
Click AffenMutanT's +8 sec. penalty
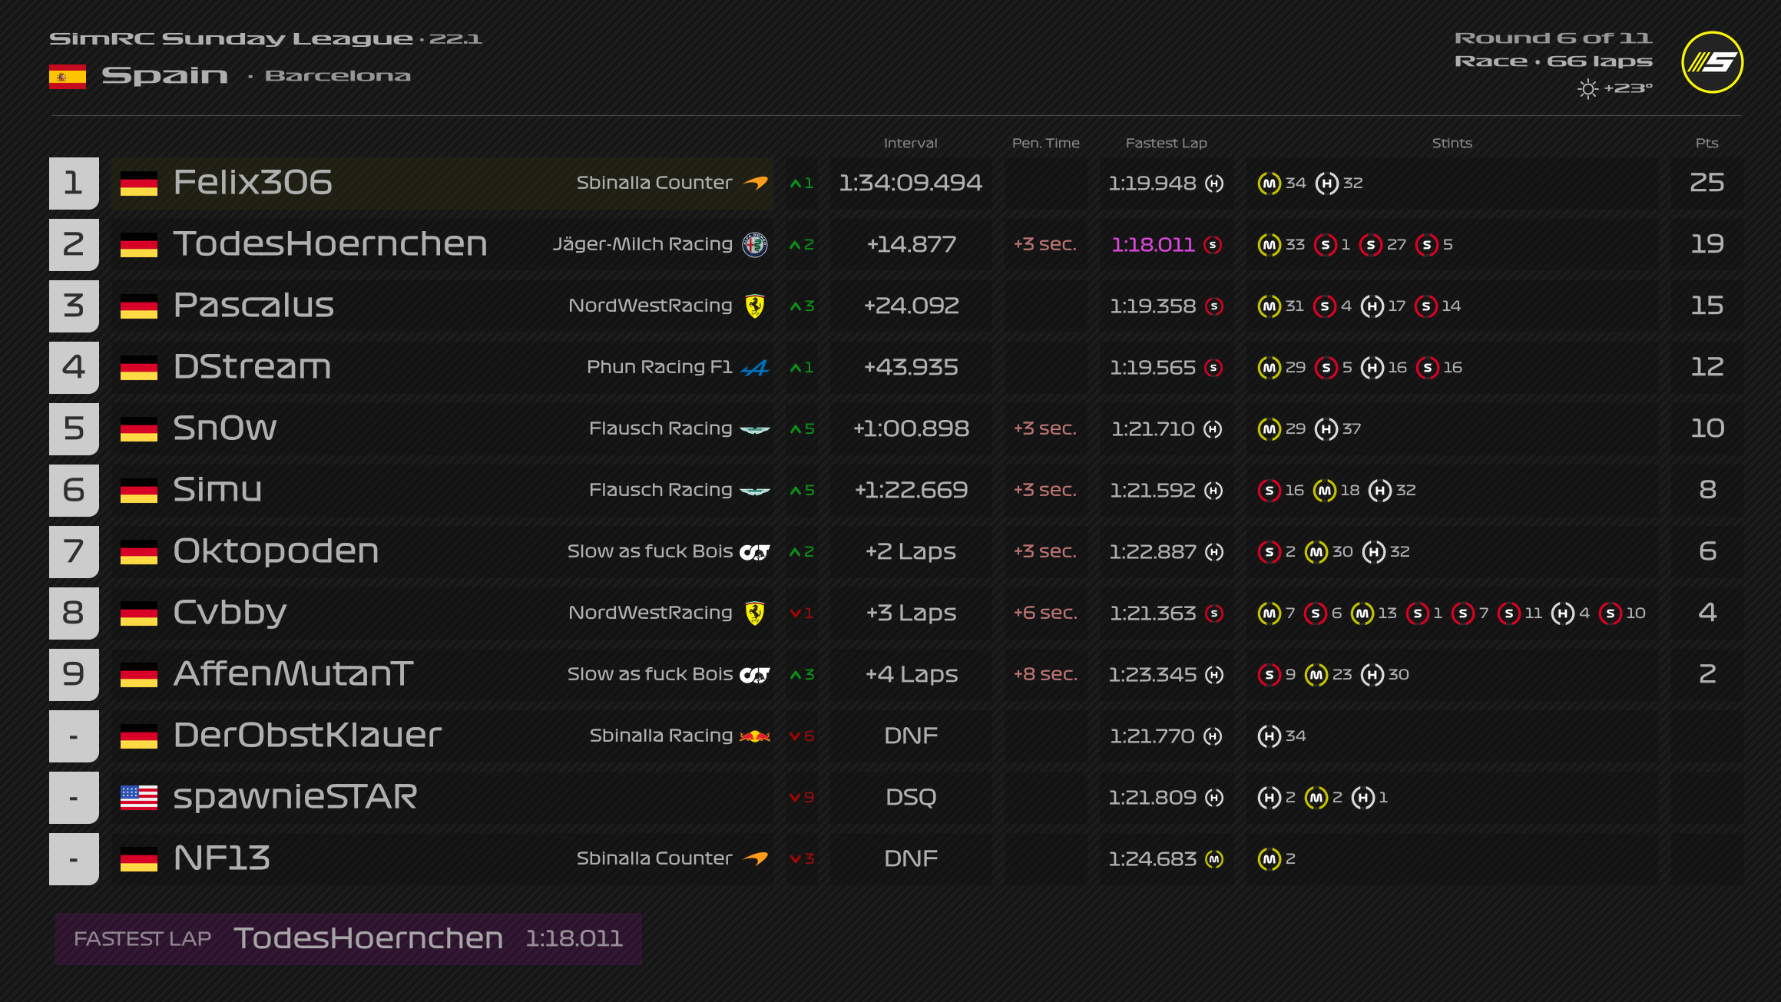pos(1045,674)
